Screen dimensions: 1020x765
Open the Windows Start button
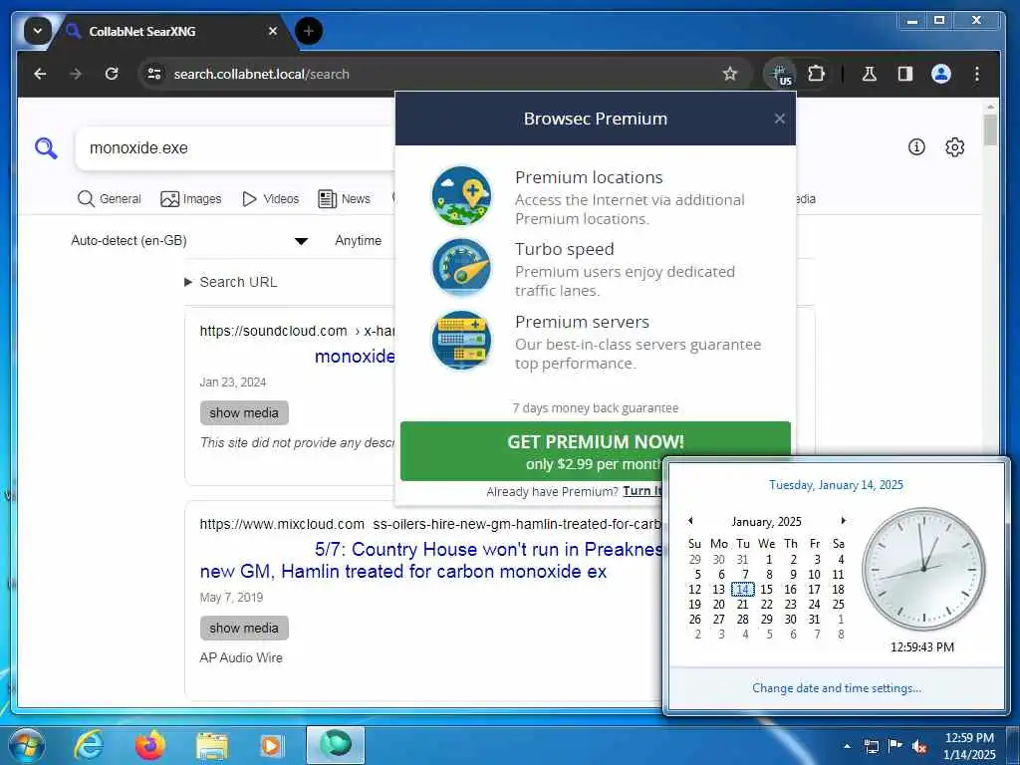(26, 745)
